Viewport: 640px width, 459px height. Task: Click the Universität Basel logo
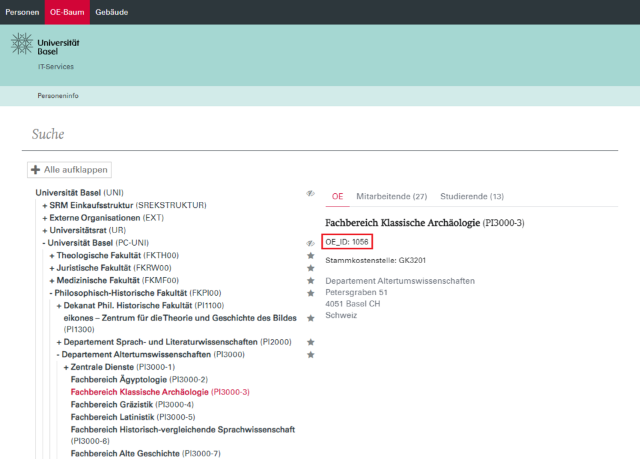point(45,44)
